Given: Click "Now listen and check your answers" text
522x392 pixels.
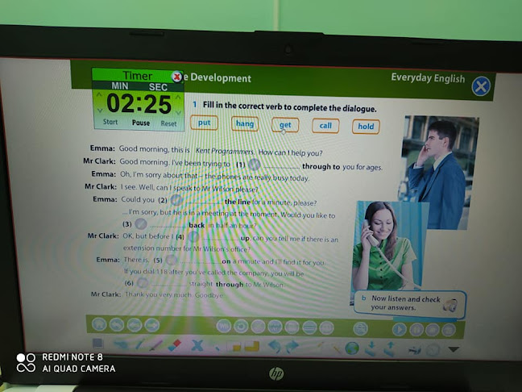Looking at the screenshot, I should tap(406, 303).
